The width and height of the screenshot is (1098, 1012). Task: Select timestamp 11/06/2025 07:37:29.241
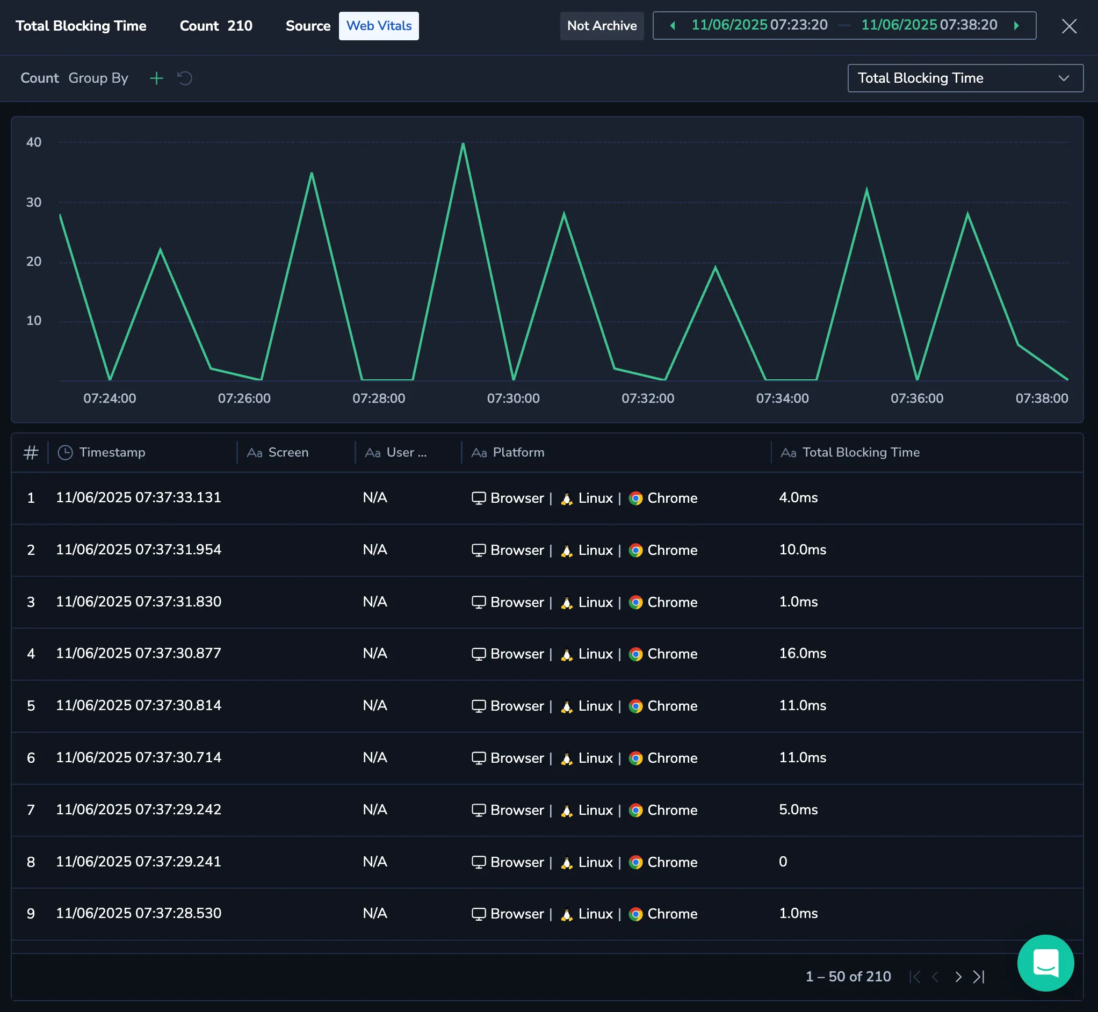coord(139,862)
